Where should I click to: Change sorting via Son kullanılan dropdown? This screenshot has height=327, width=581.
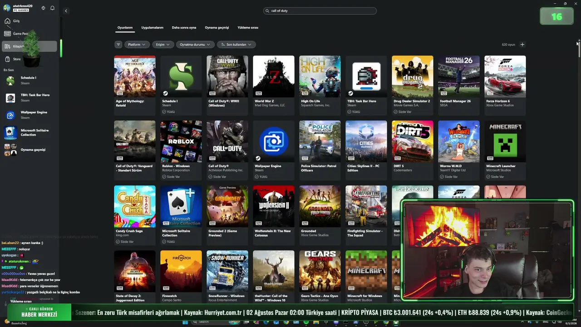tap(236, 45)
